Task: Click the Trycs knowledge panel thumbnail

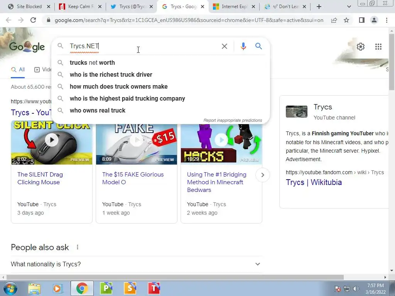Action: [297, 111]
